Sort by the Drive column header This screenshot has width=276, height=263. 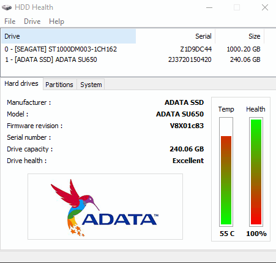pyautogui.click(x=69, y=36)
